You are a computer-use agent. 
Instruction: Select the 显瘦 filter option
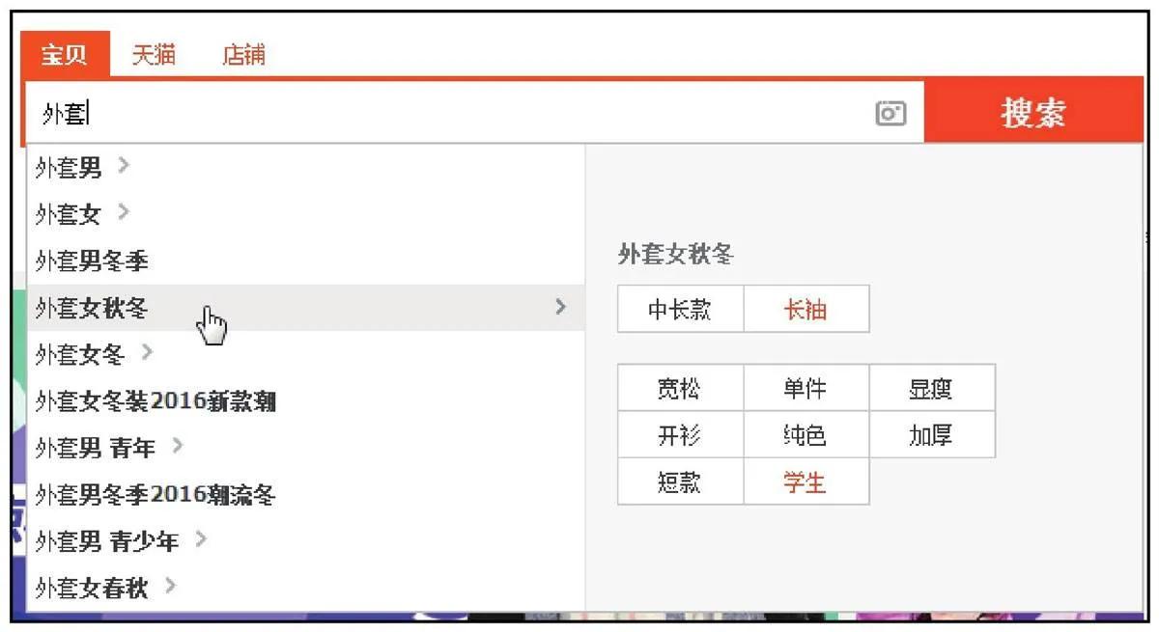[x=932, y=387]
